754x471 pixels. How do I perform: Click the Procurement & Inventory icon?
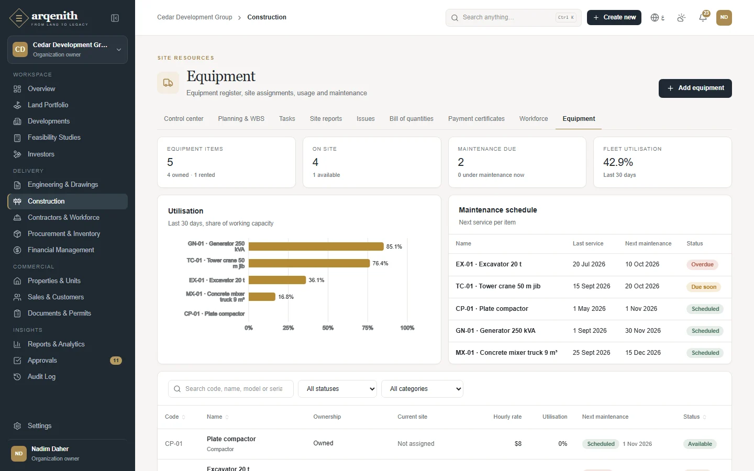(x=17, y=234)
